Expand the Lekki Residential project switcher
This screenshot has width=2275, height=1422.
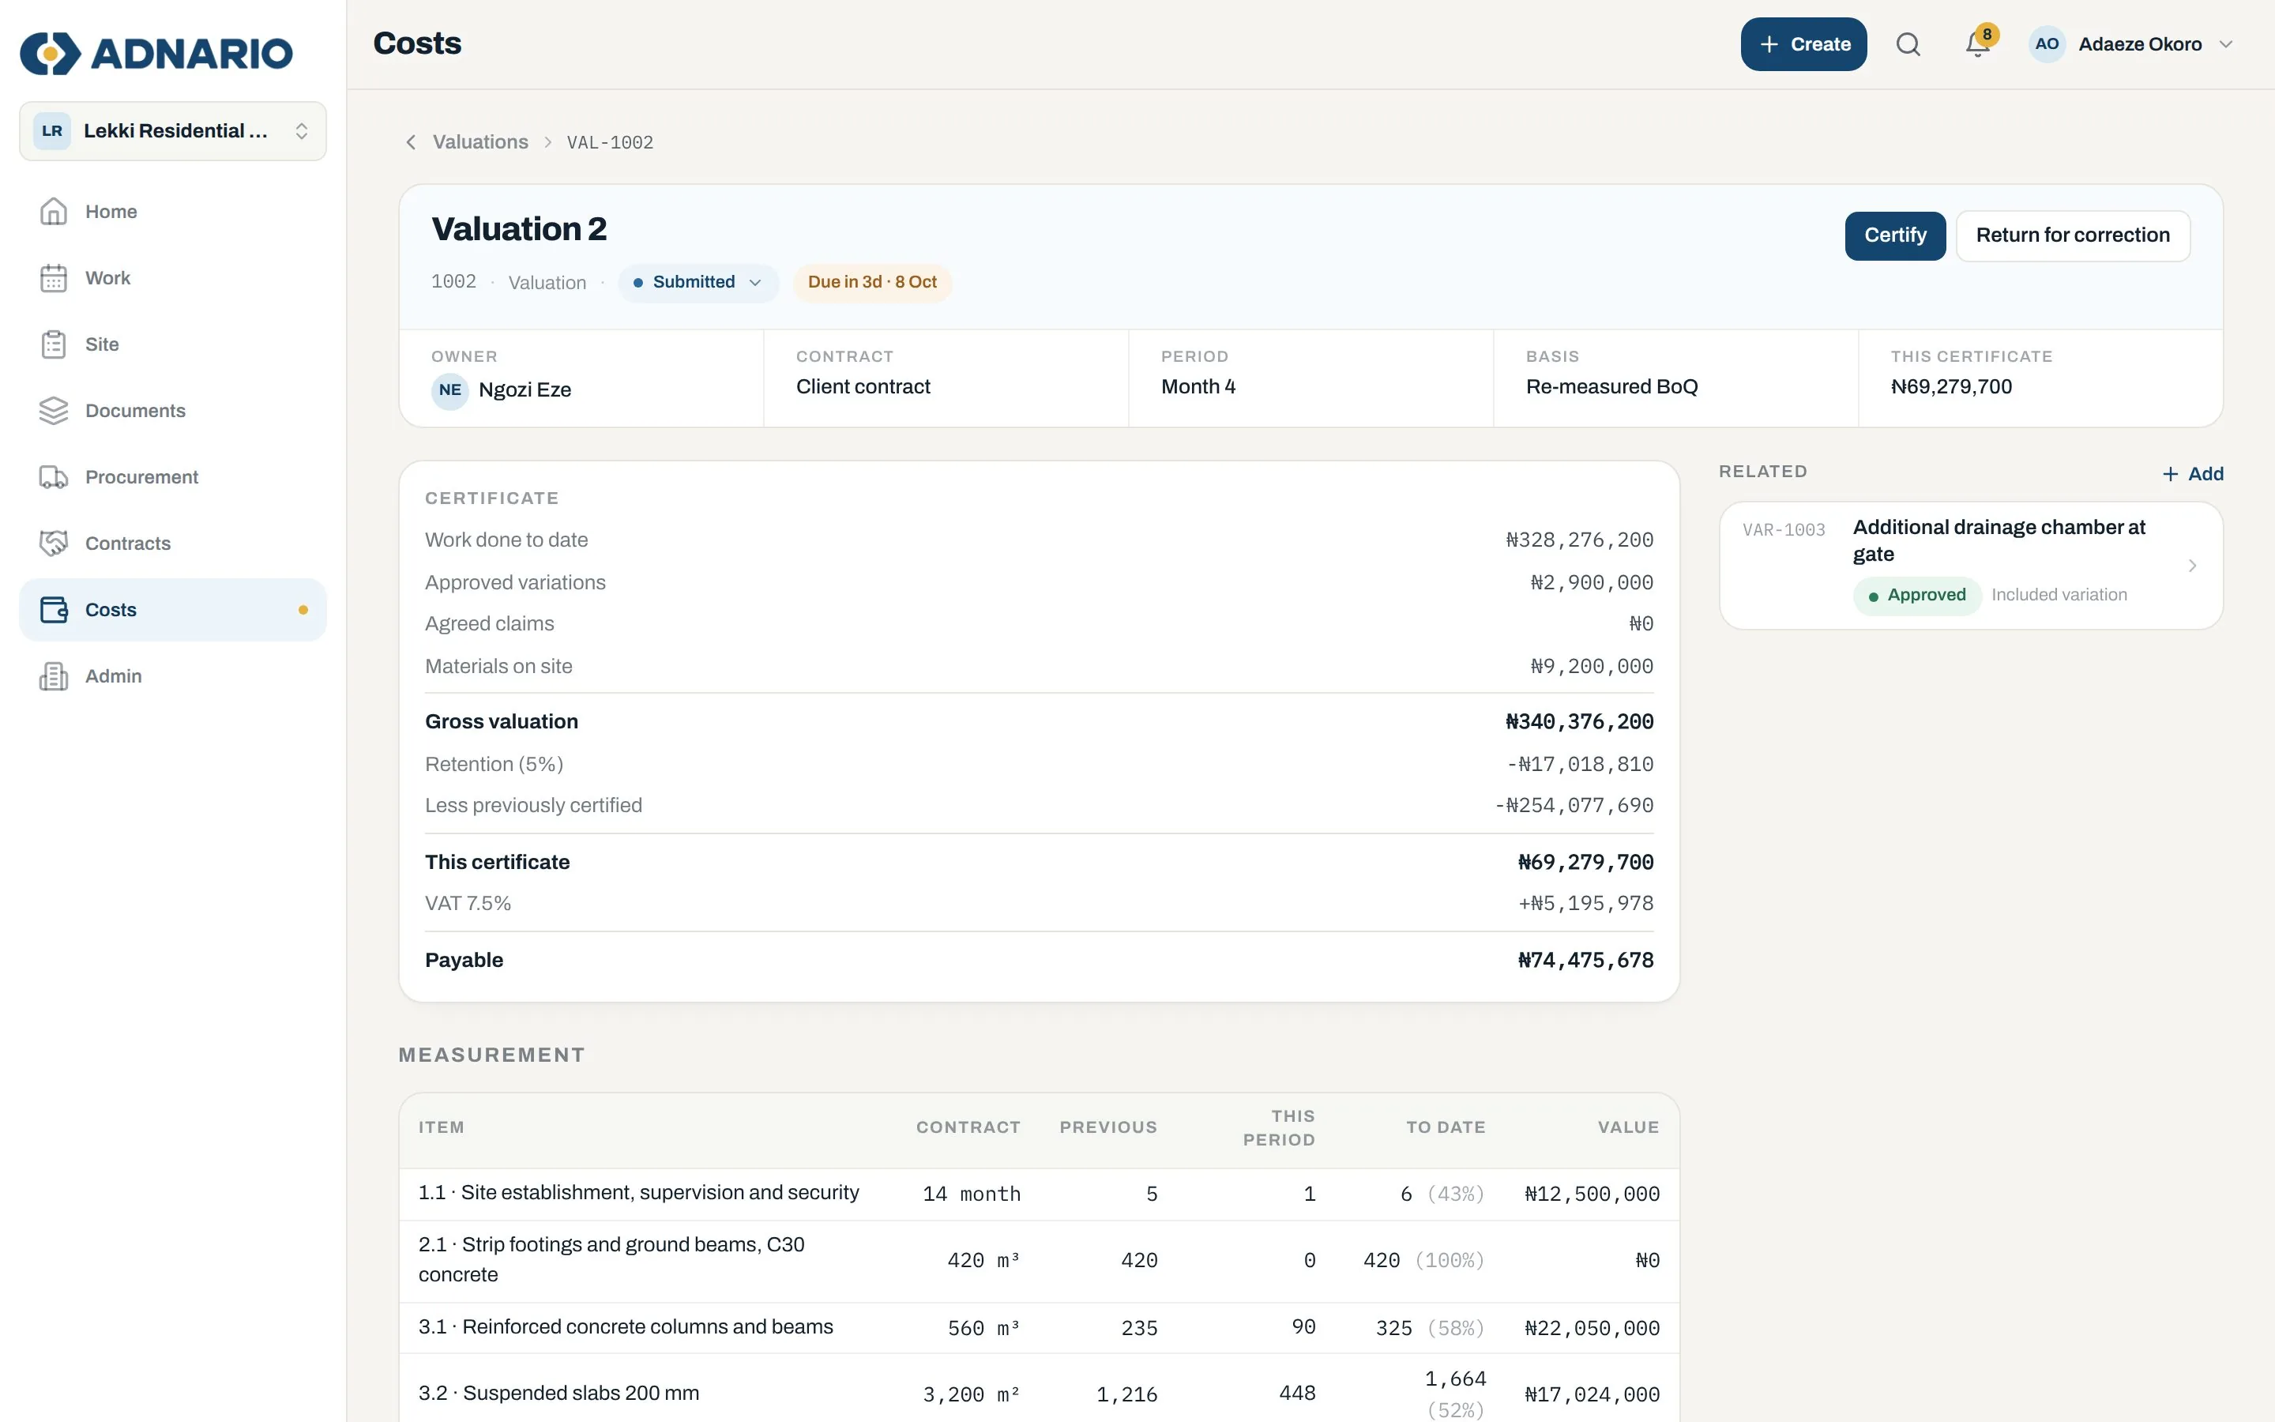pyautogui.click(x=173, y=130)
